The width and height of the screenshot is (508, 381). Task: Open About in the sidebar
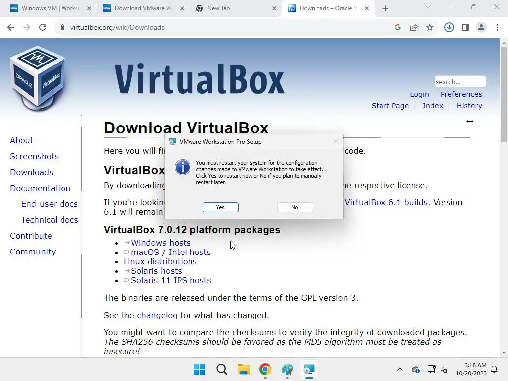(22, 140)
